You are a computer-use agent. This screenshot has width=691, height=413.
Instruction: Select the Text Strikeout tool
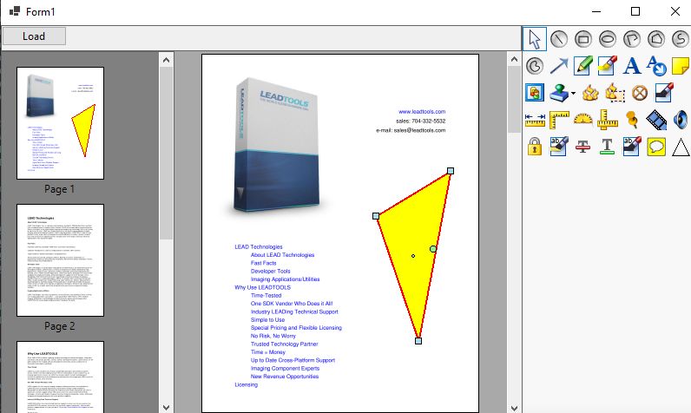point(583,147)
